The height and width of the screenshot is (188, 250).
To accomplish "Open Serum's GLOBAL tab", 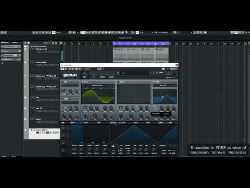I will [111, 77].
